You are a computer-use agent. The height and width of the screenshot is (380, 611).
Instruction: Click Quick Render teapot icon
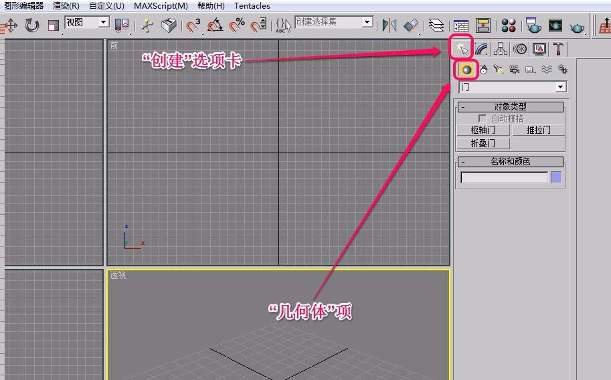(x=577, y=27)
